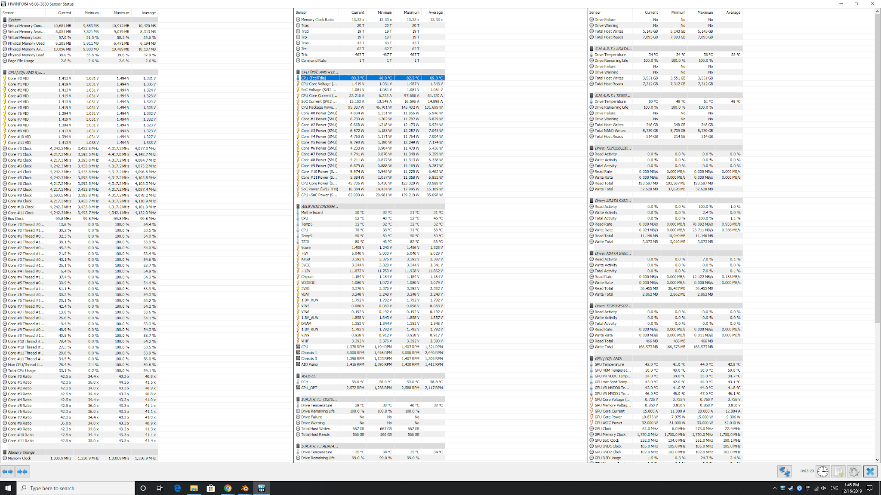Expand sensor columns with outward arrows button
Viewport: 881px width, 495px height.
[x=8, y=471]
